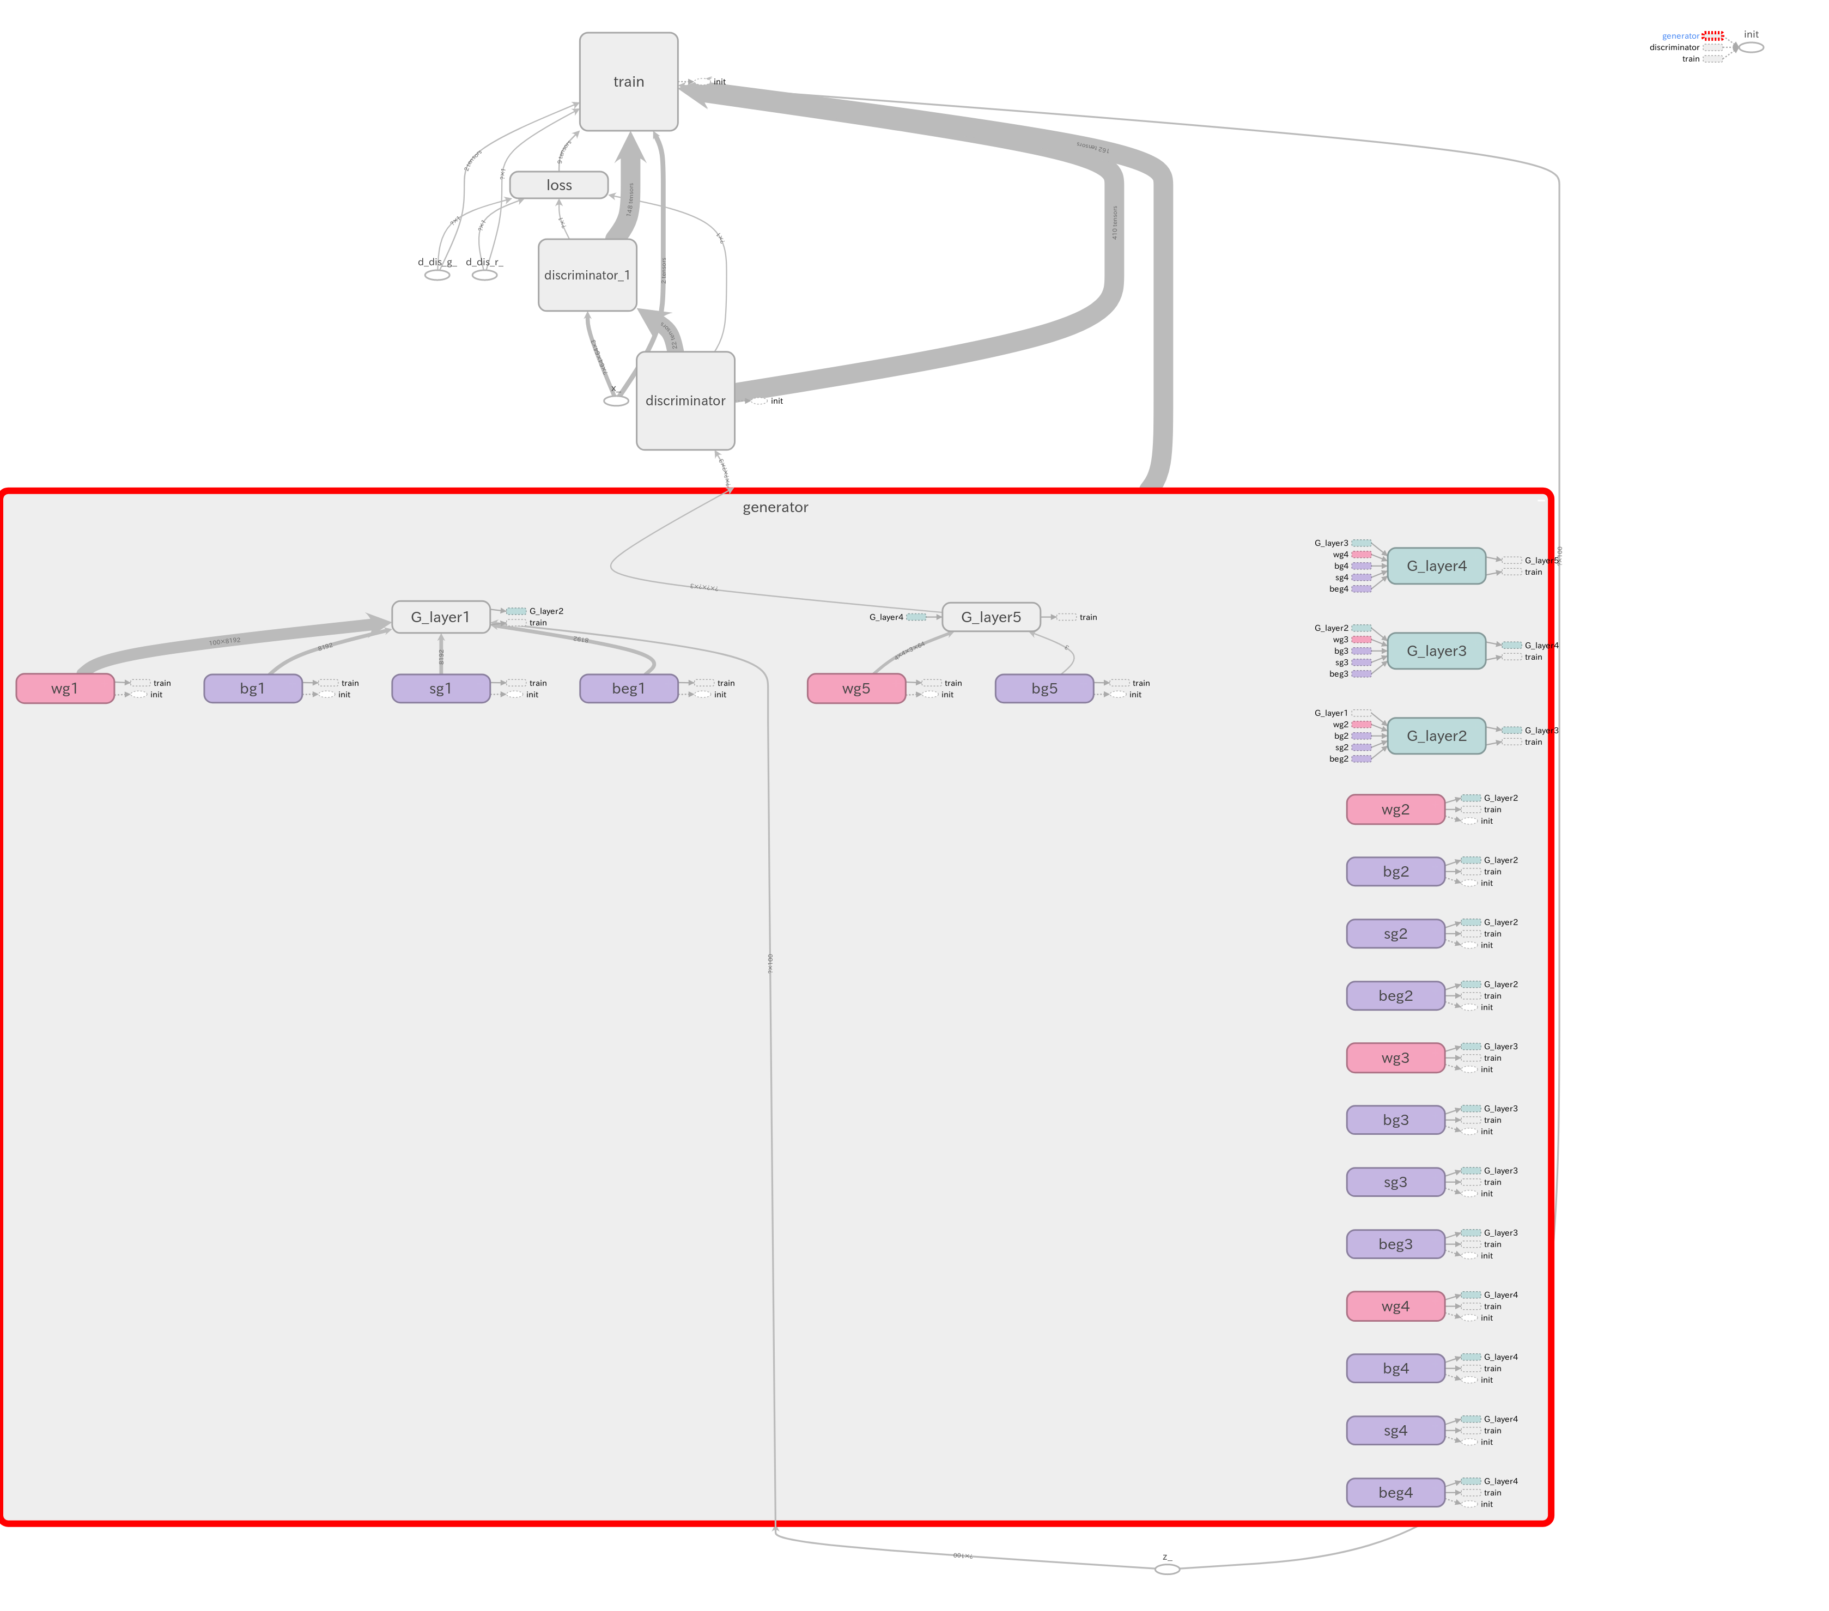Select the teal G_layer2 node
Viewport: 1829px width, 1611px height.
[1436, 735]
